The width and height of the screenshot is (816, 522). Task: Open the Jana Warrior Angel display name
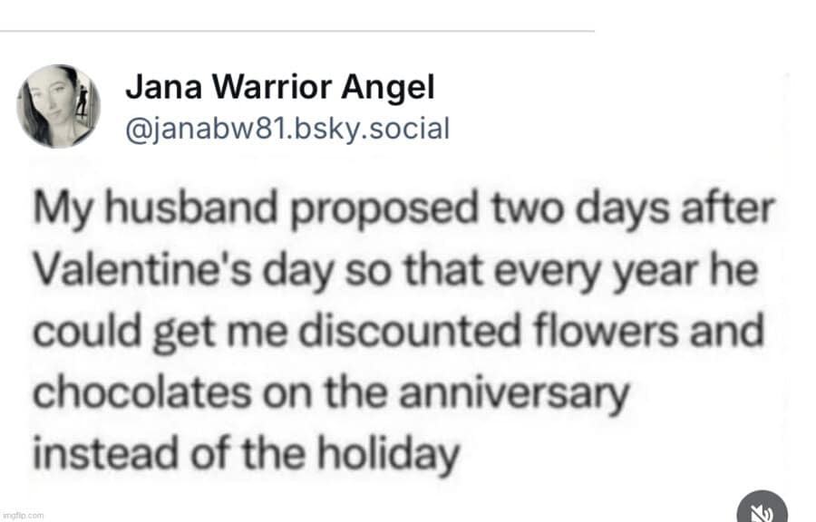[x=280, y=88]
